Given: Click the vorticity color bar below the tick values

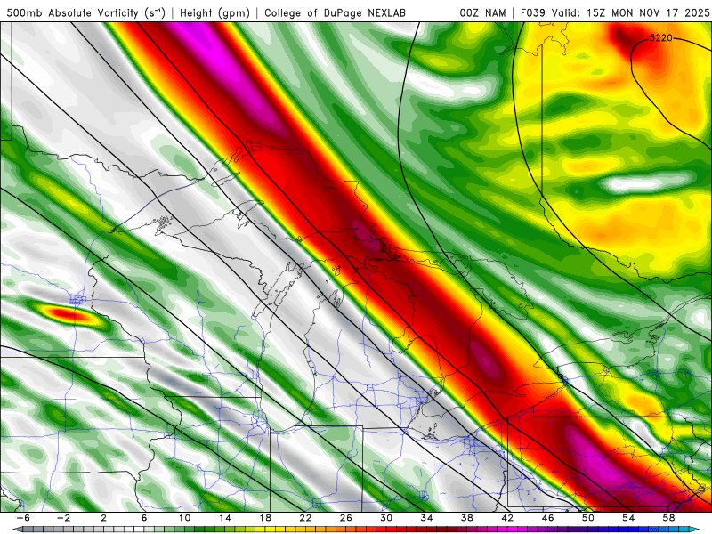Looking at the screenshot, I should tap(356, 530).
